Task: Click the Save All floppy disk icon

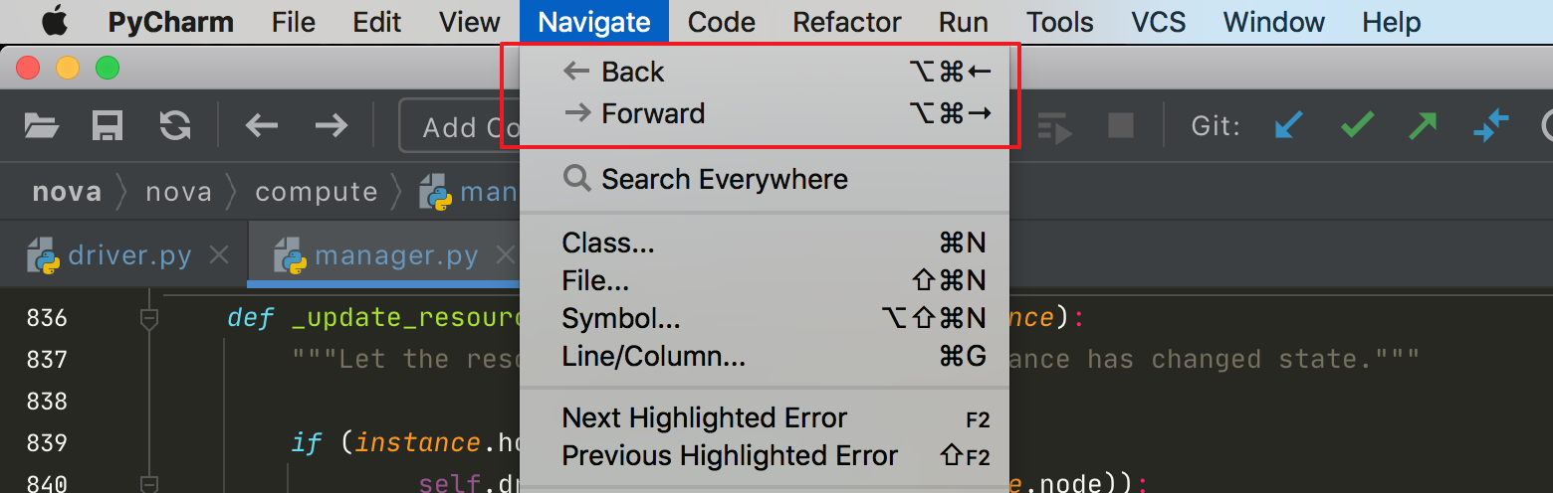Action: 108,125
